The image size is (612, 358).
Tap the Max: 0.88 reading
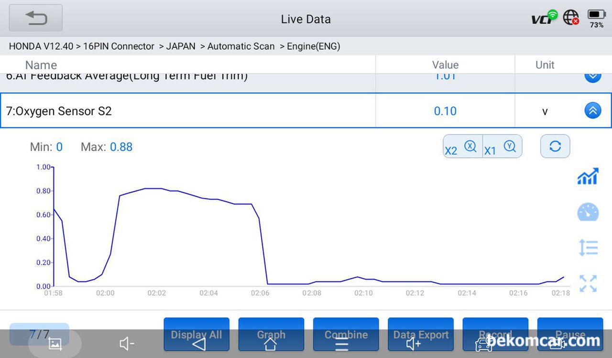[107, 147]
